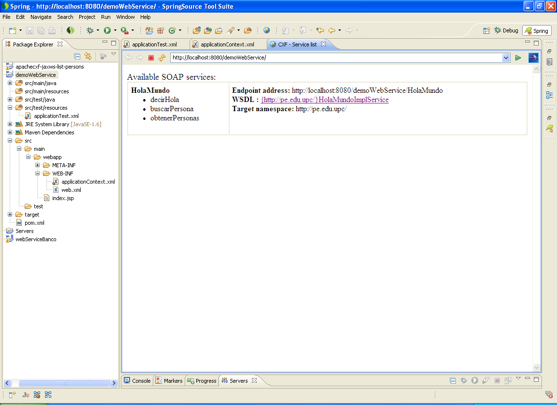The width and height of the screenshot is (557, 405).
Task: Open the dropdown arrow beside New wizard
Action: pyautogui.click(x=20, y=30)
